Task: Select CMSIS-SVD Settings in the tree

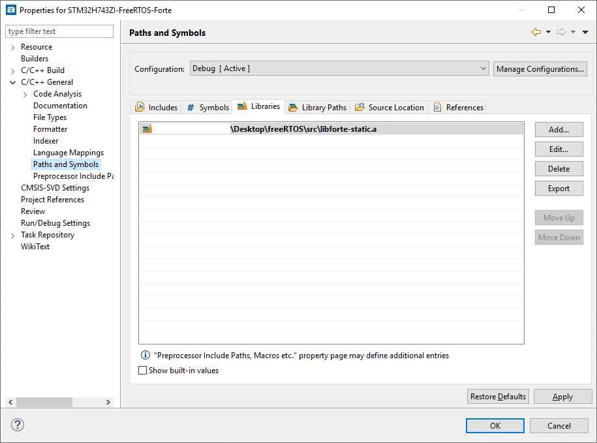Action: [x=55, y=188]
